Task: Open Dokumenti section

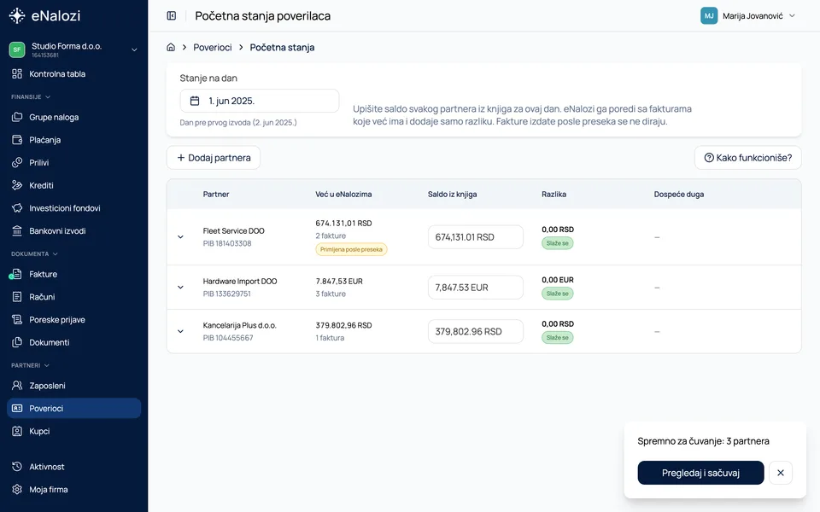Action: 73,342
